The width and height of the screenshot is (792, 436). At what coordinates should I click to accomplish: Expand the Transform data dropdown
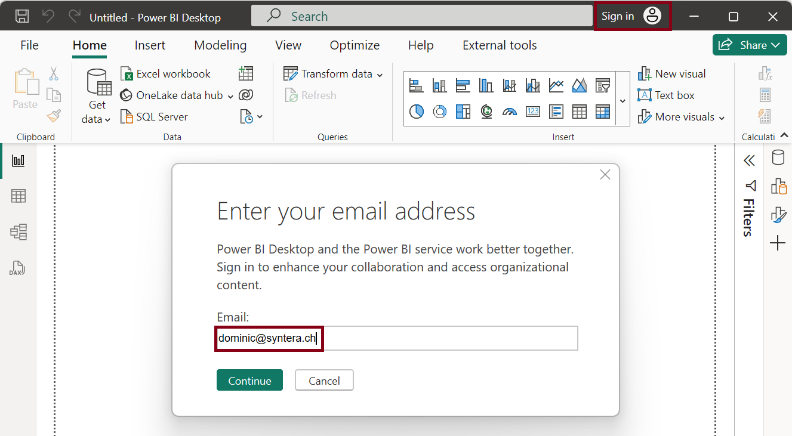(380, 75)
